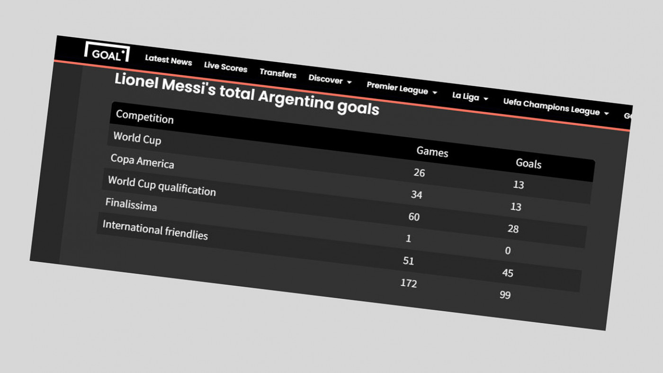
Task: Click the total goals value 99
Action: [x=505, y=295]
